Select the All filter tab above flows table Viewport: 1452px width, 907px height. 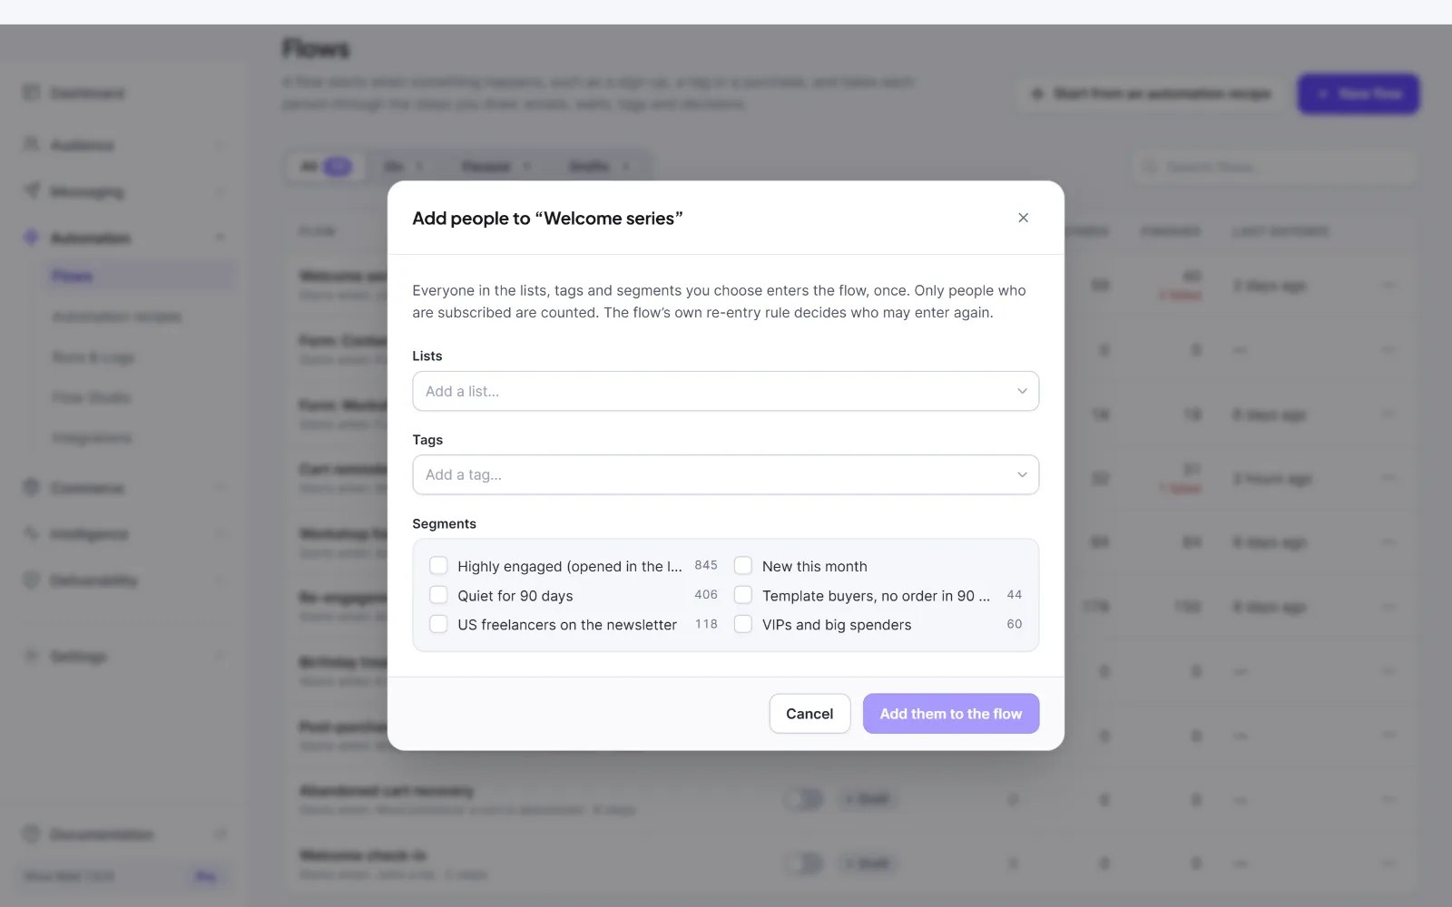[x=326, y=166]
